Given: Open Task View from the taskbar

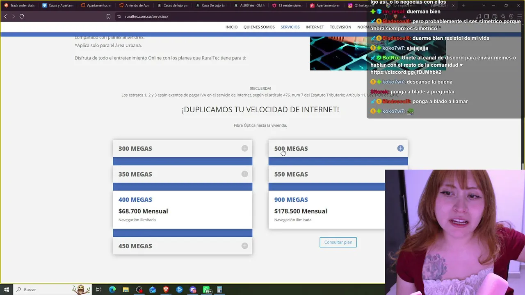Looking at the screenshot, I should (98, 290).
